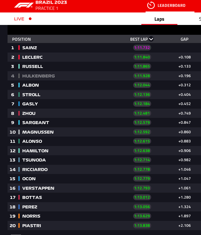Click the Brazil 2023 Practice 1 title
Viewport: 201px width, 235px height.
click(51, 5)
